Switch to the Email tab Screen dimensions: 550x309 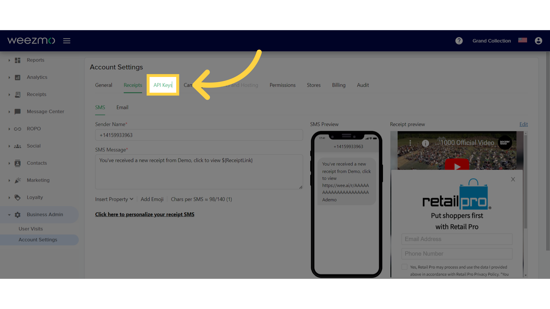coord(122,107)
